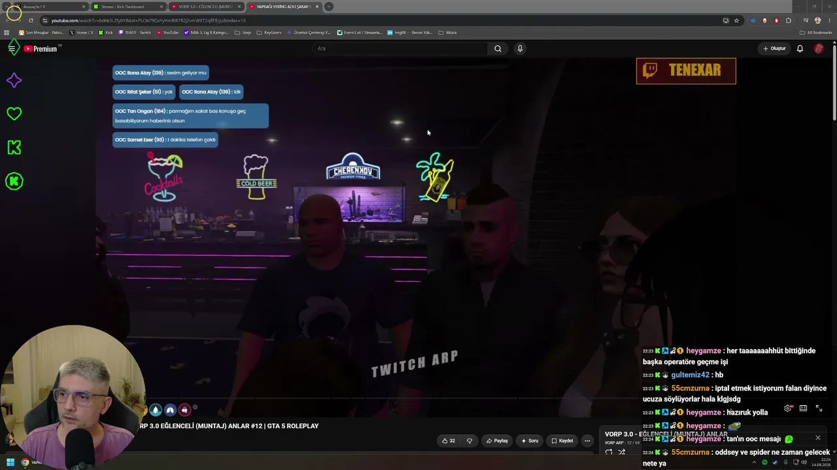The image size is (837, 470).
Task: Click the Oluştur create button
Action: pyautogui.click(x=774, y=48)
